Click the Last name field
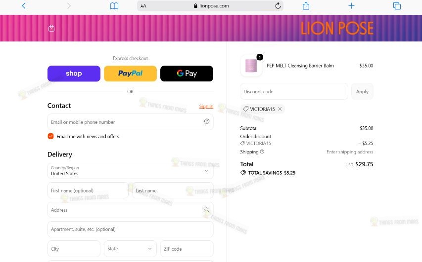This screenshot has width=422, height=262. click(173, 190)
